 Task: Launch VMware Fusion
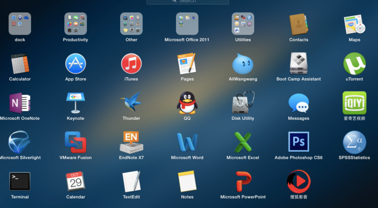pyautogui.click(x=76, y=142)
